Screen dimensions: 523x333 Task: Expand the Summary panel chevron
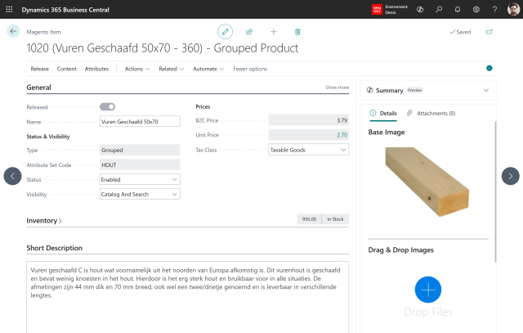(x=486, y=90)
